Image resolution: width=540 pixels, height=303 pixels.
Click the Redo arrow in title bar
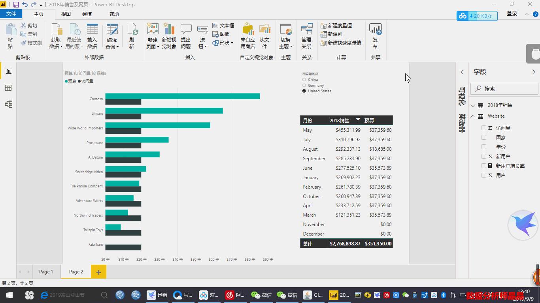[33, 5]
